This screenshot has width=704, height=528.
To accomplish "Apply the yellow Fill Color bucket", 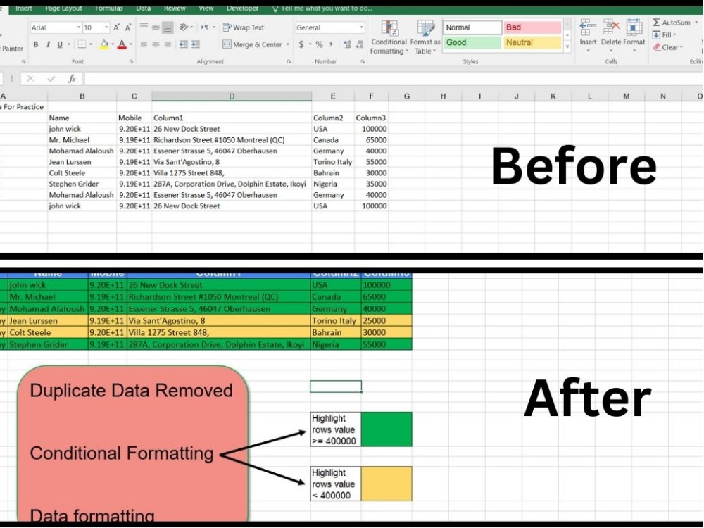I will coord(104,44).
